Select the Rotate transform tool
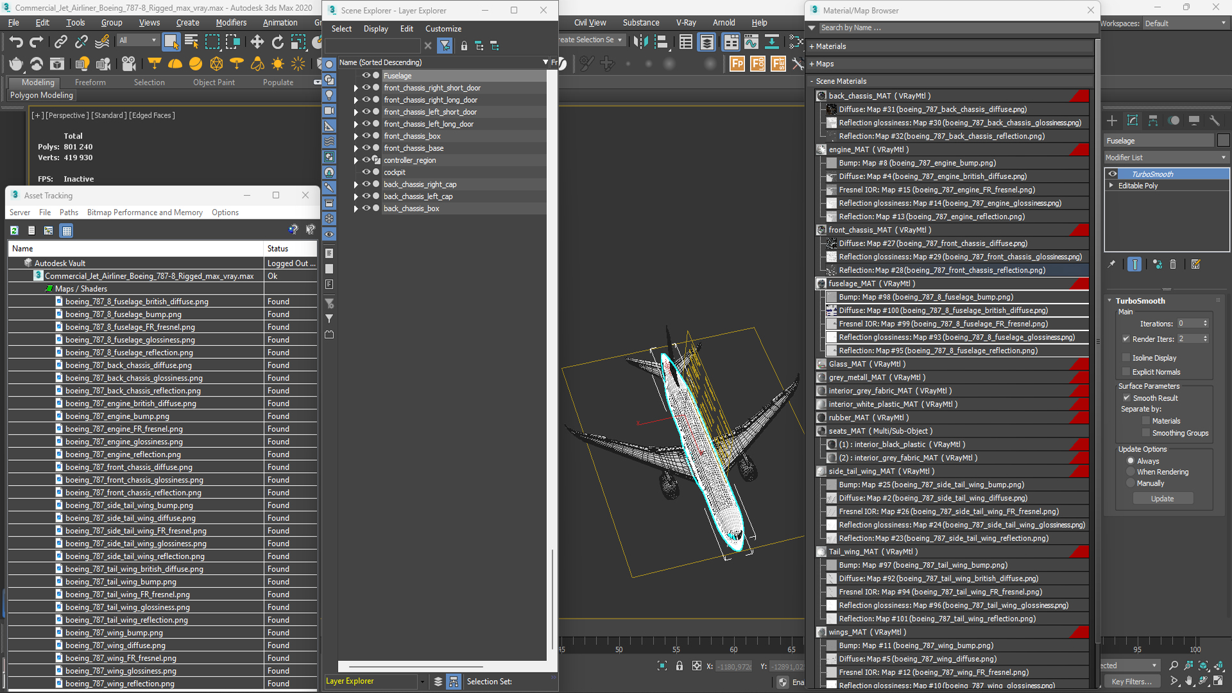Screen dimensions: 1232x693 click(277, 42)
